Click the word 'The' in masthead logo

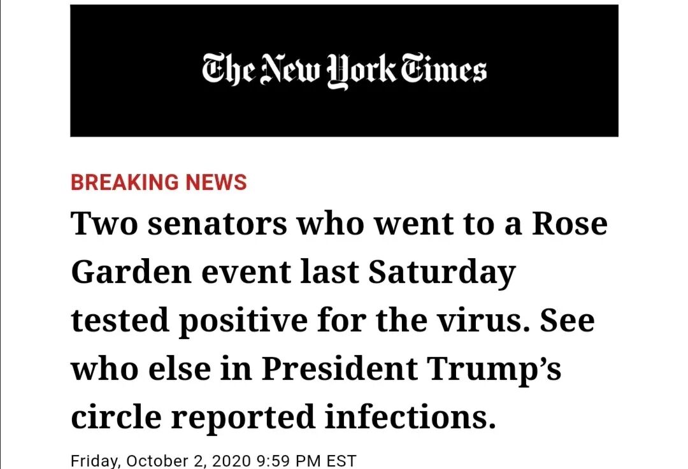point(228,70)
